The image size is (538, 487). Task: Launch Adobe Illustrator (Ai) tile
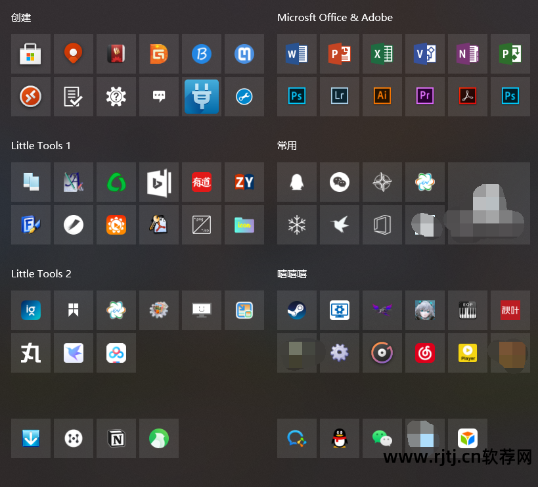[382, 97]
